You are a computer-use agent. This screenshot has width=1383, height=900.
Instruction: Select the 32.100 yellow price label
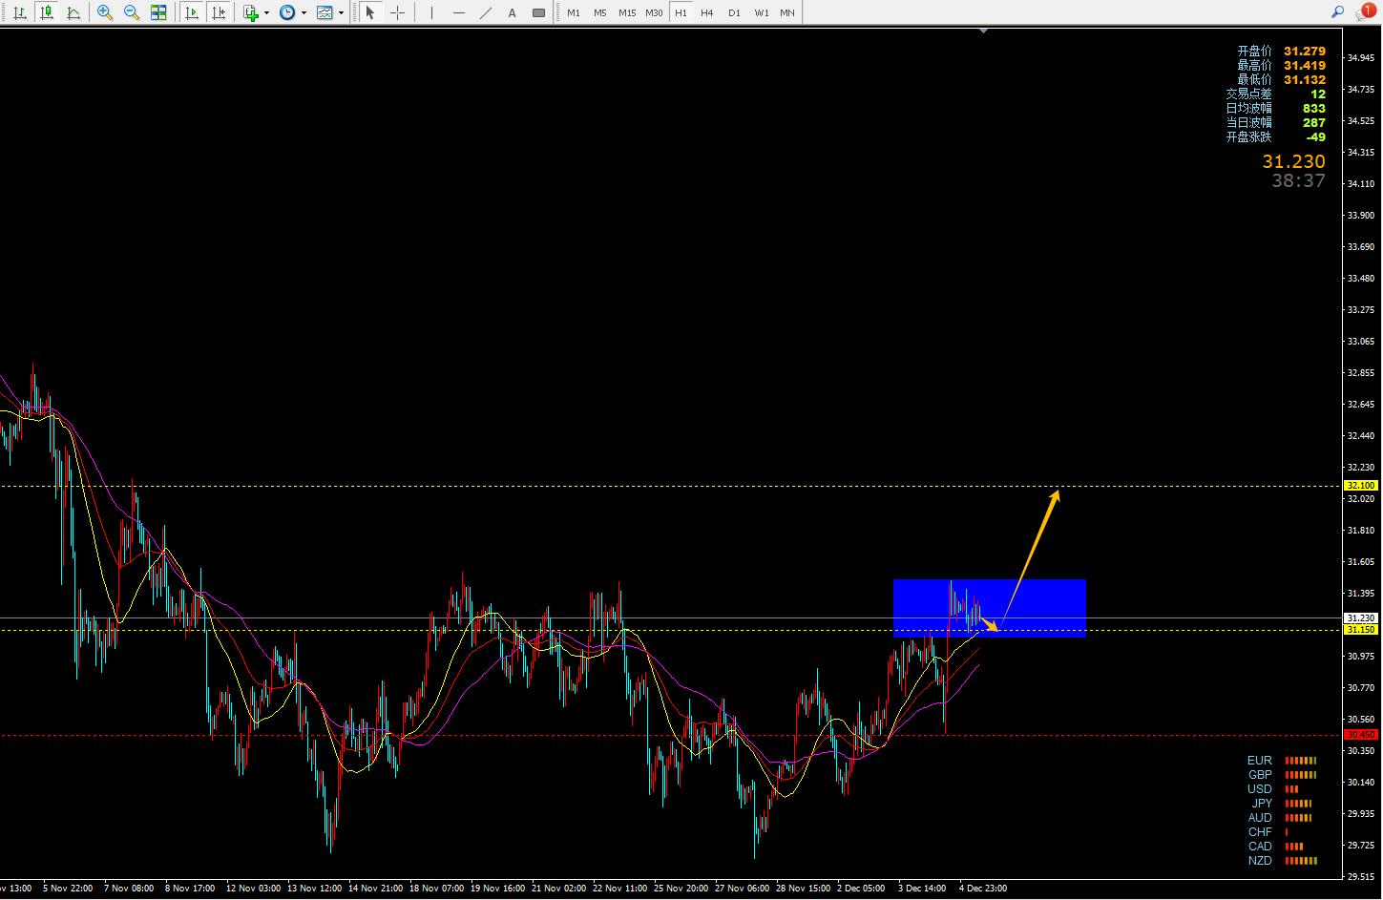tap(1360, 486)
